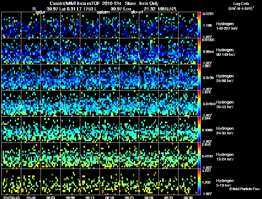Click the '-0.5701' color scale value
This screenshot has height=199, width=262.
[x=208, y=14]
